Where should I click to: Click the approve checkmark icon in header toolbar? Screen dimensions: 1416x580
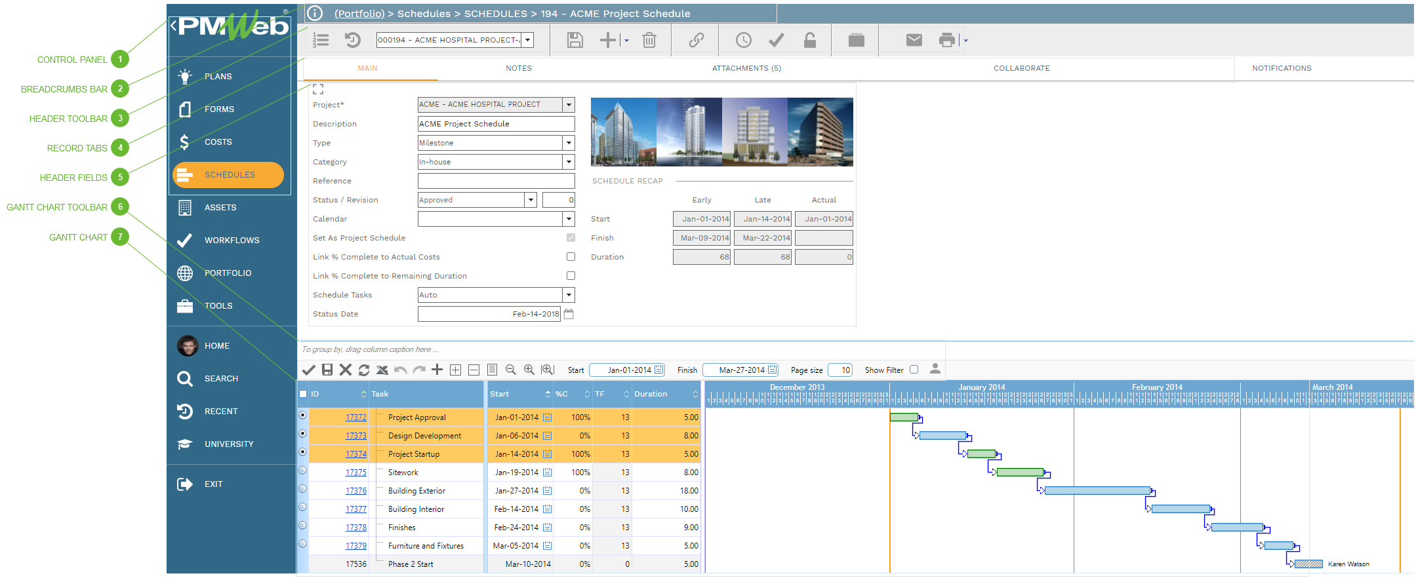pyautogui.click(x=777, y=40)
